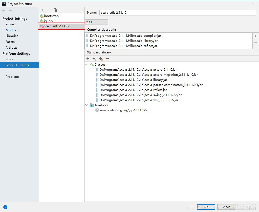259x212 pixels.
Task: Select scala-sdk-2.11.12 library
Action: click(61, 26)
